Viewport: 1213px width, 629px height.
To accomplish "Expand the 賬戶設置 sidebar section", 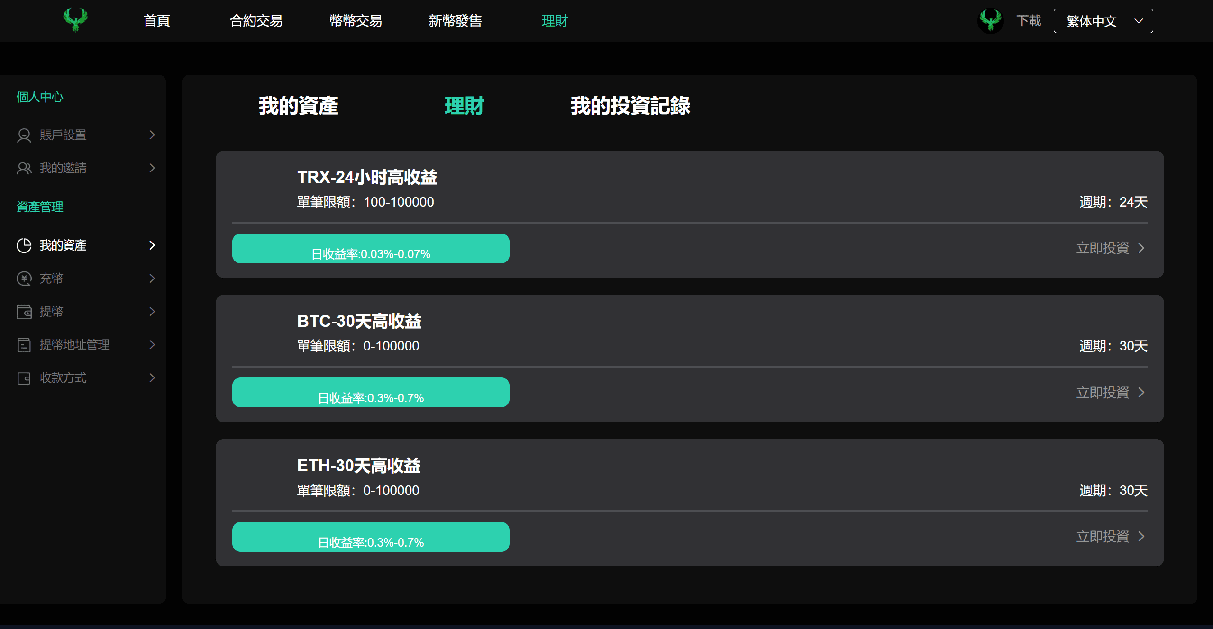I will pyautogui.click(x=152, y=135).
